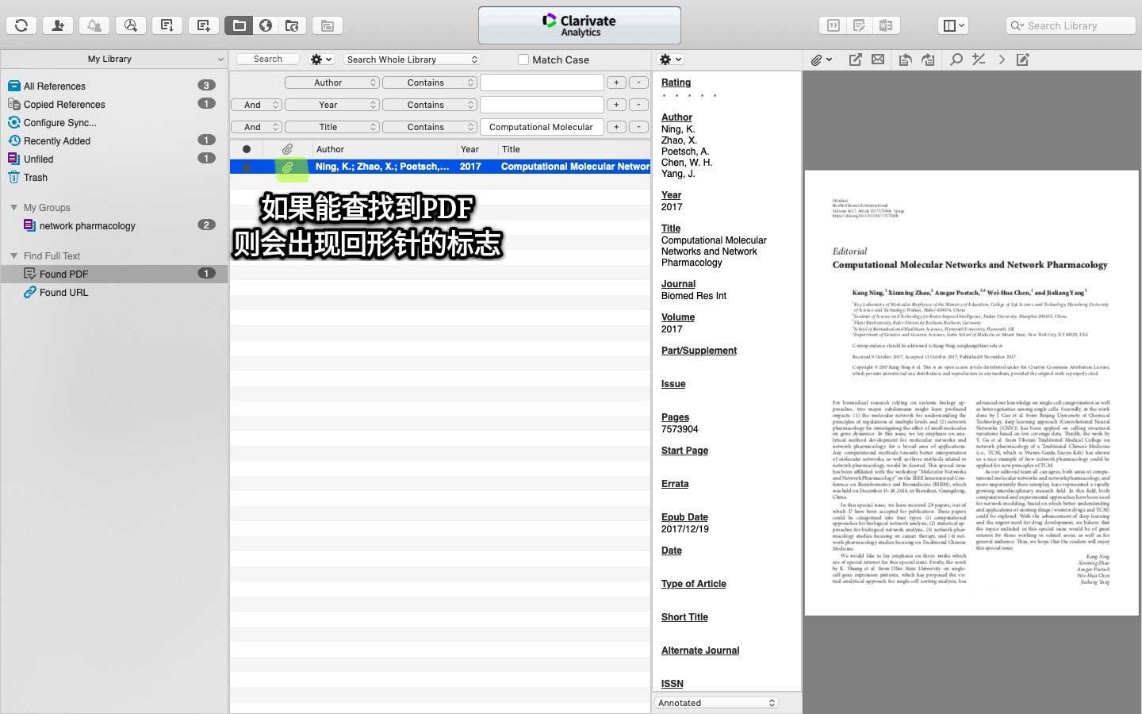The height and width of the screenshot is (714, 1142).
Task: Sort references by Author column header
Action: tap(385, 149)
